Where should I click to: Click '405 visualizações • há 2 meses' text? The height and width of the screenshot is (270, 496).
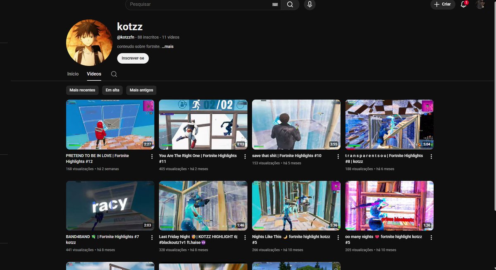[x=184, y=169]
